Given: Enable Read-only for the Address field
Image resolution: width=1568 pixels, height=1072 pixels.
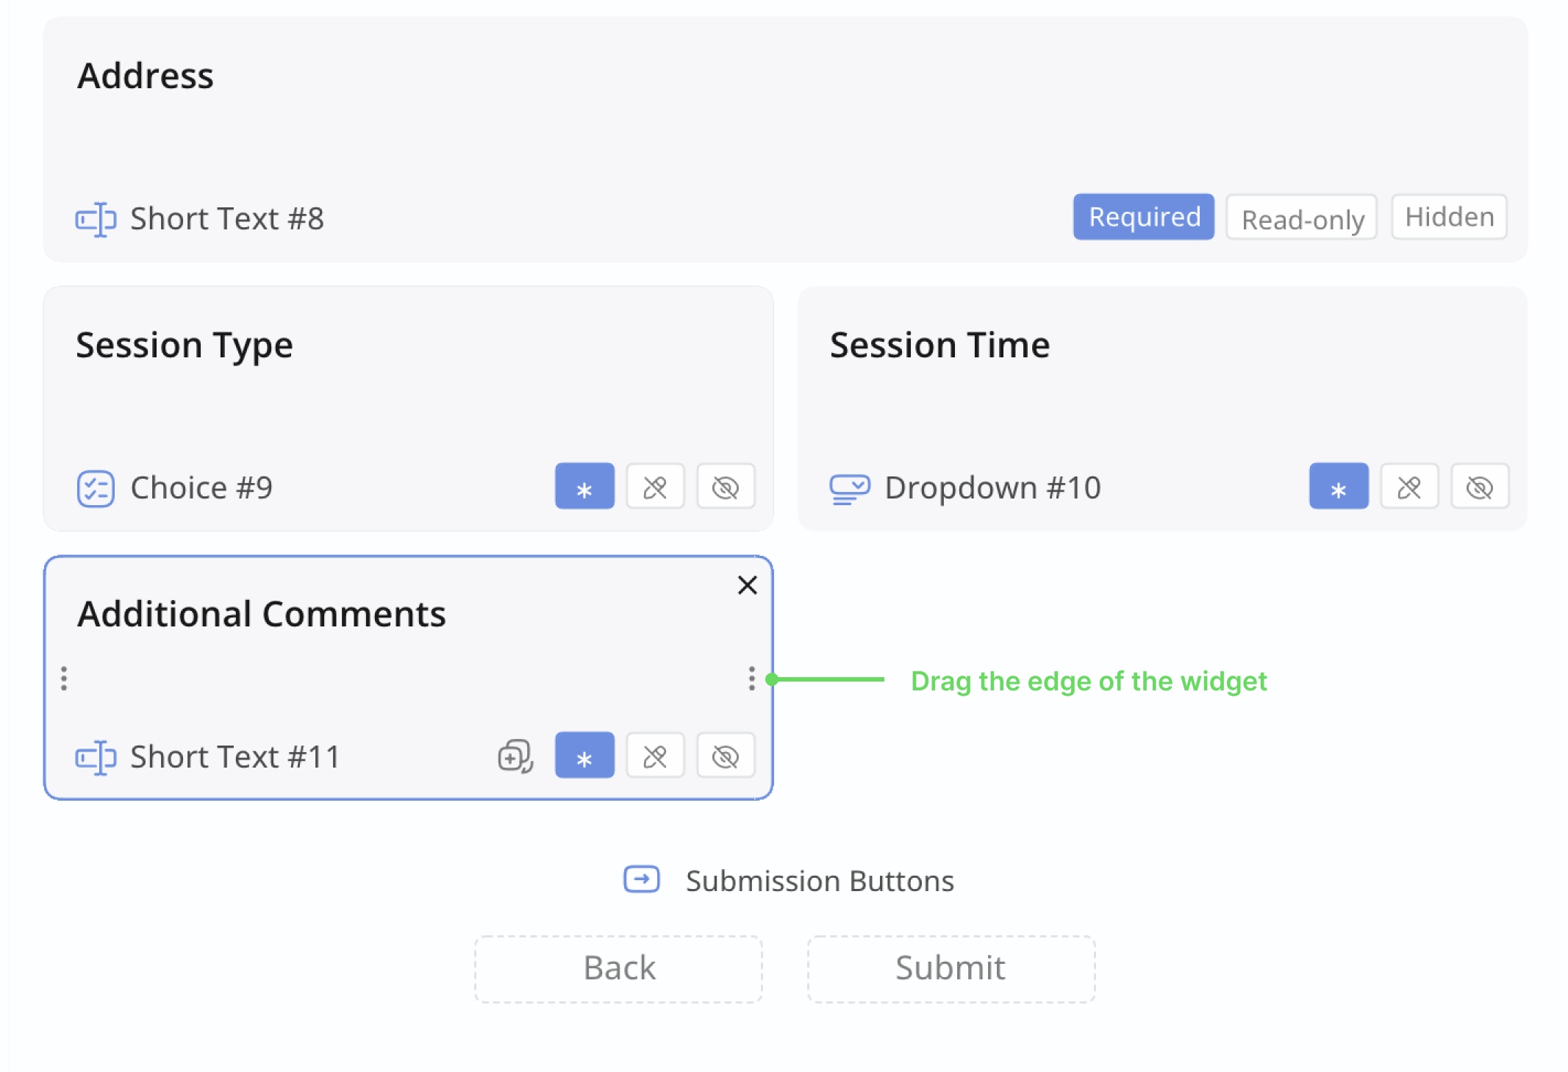Looking at the screenshot, I should point(1302,217).
